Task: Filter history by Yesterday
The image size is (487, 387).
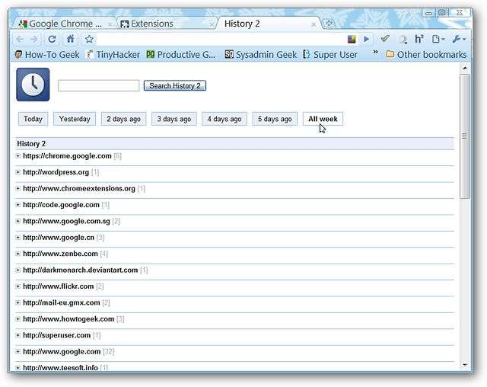Action: point(75,119)
